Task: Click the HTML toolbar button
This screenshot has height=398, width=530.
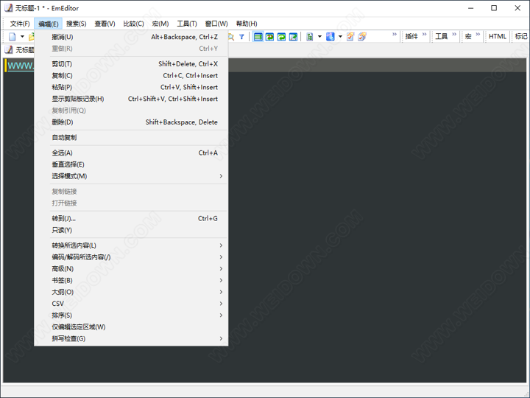Action: 498,36
